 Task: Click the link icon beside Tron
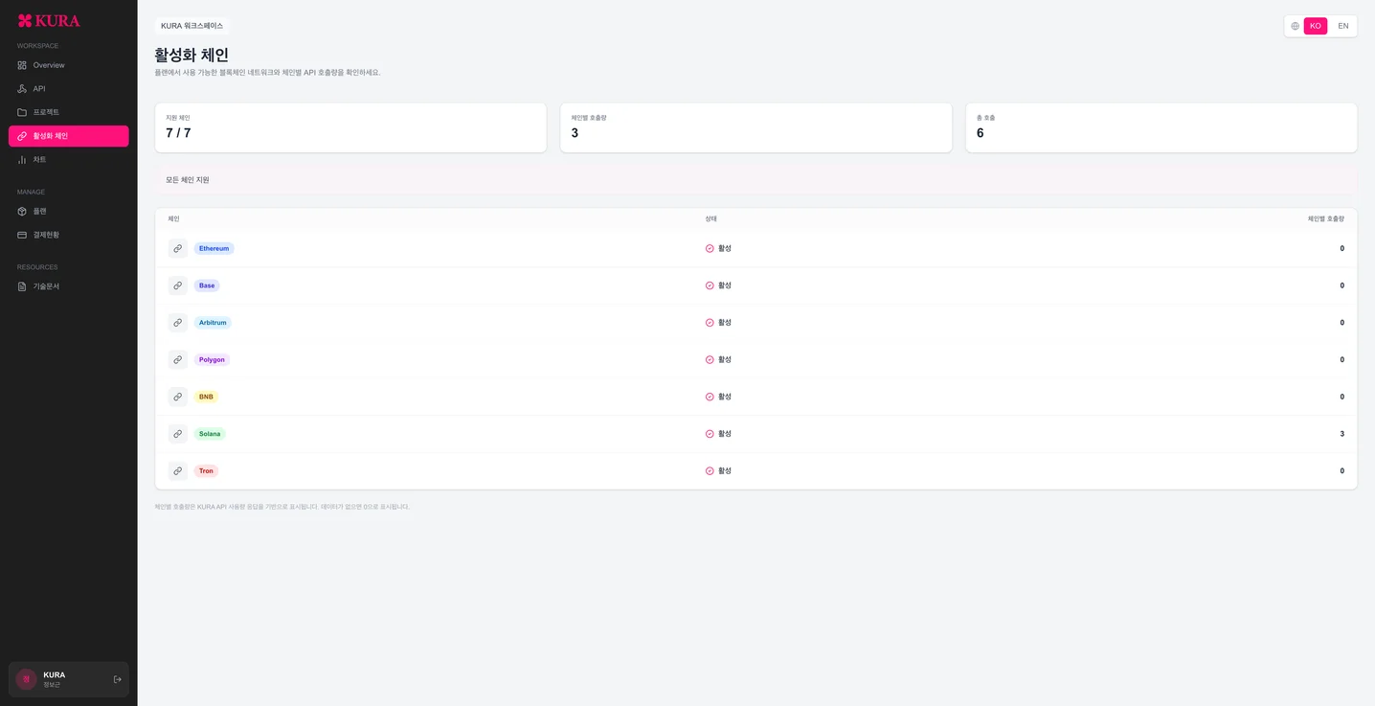coord(178,471)
